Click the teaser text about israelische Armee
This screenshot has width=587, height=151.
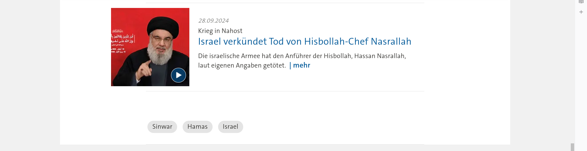click(x=302, y=61)
